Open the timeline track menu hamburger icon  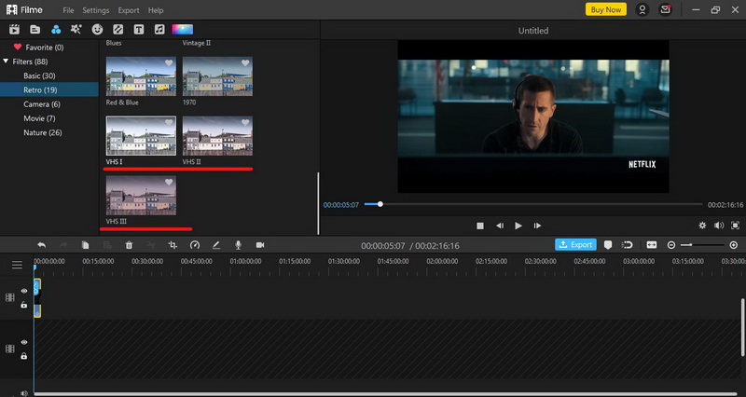(17, 265)
